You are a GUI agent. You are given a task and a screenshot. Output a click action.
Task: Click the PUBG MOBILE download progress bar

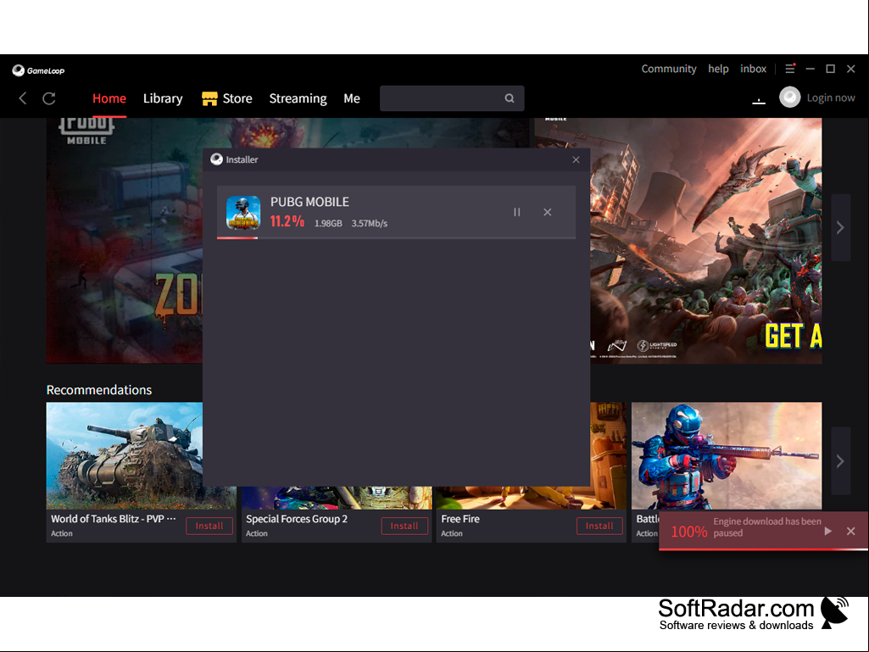coord(396,238)
